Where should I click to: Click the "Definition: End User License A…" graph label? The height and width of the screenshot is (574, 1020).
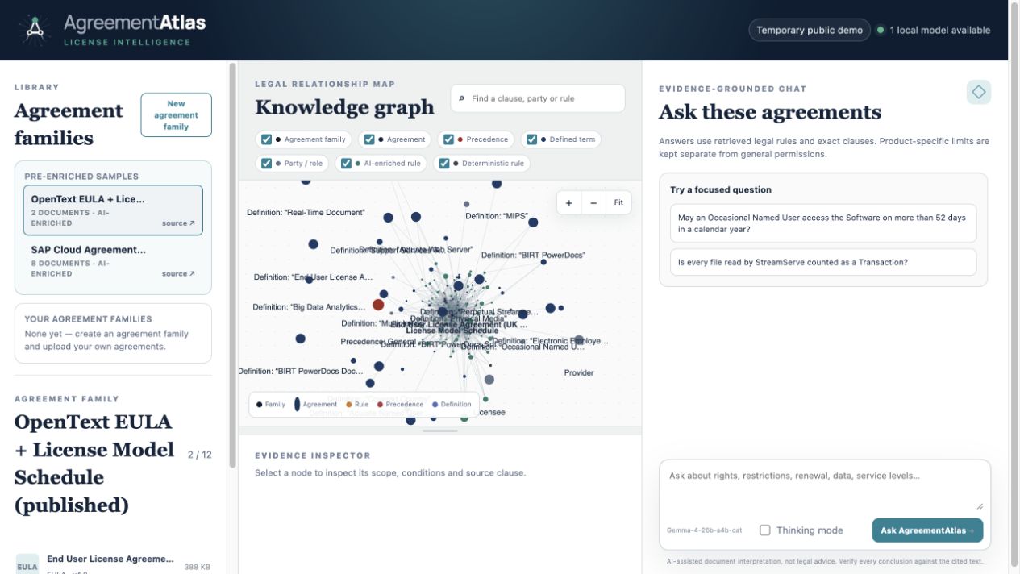(x=313, y=277)
